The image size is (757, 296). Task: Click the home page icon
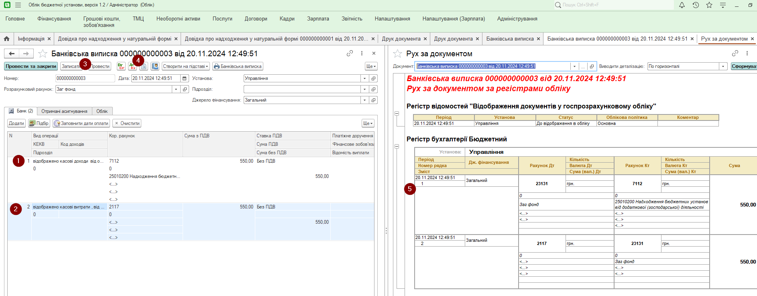(x=7, y=39)
